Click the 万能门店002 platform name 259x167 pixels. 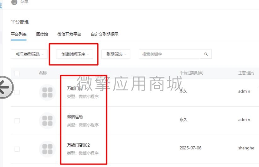pos(78,145)
